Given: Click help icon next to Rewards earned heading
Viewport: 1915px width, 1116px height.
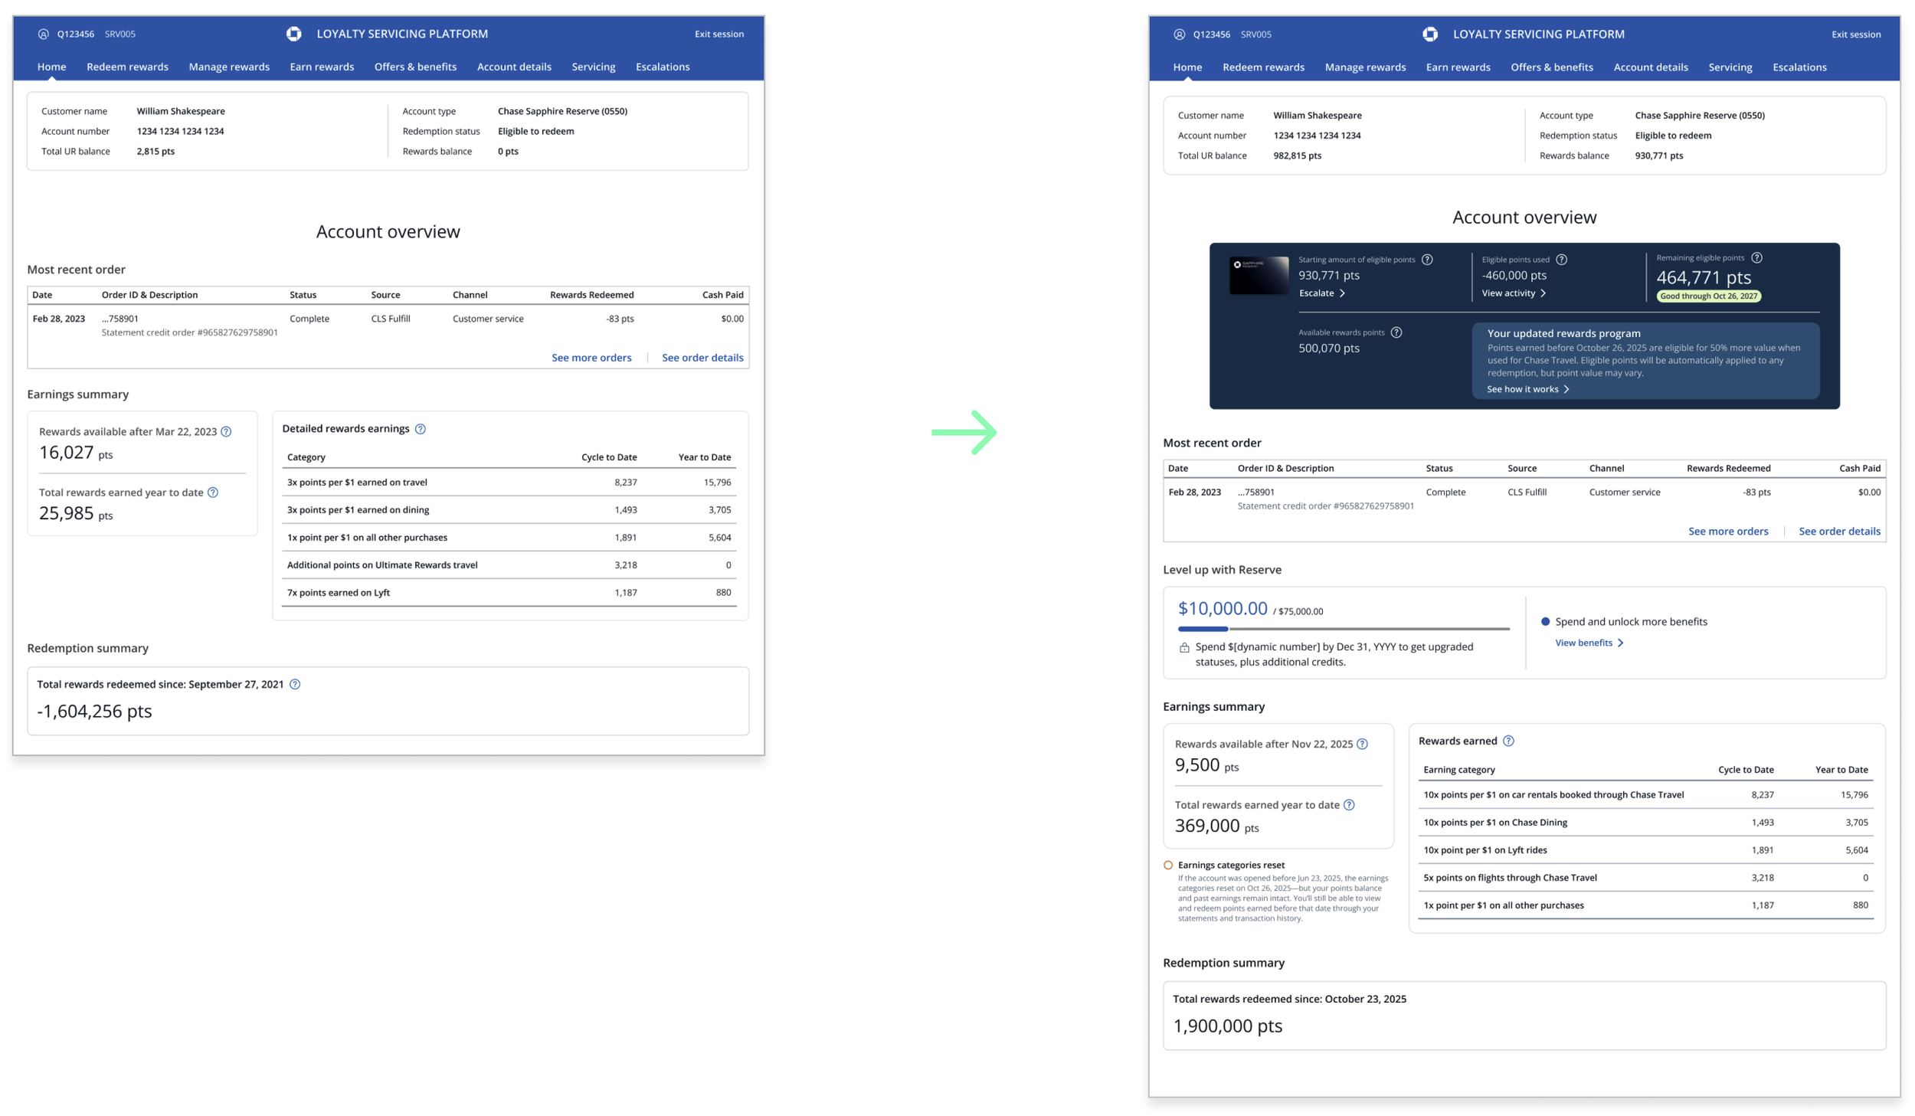Looking at the screenshot, I should 1508,741.
